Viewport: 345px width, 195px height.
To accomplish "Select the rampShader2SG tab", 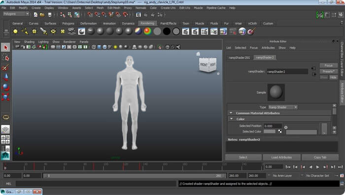I will 239,58.
